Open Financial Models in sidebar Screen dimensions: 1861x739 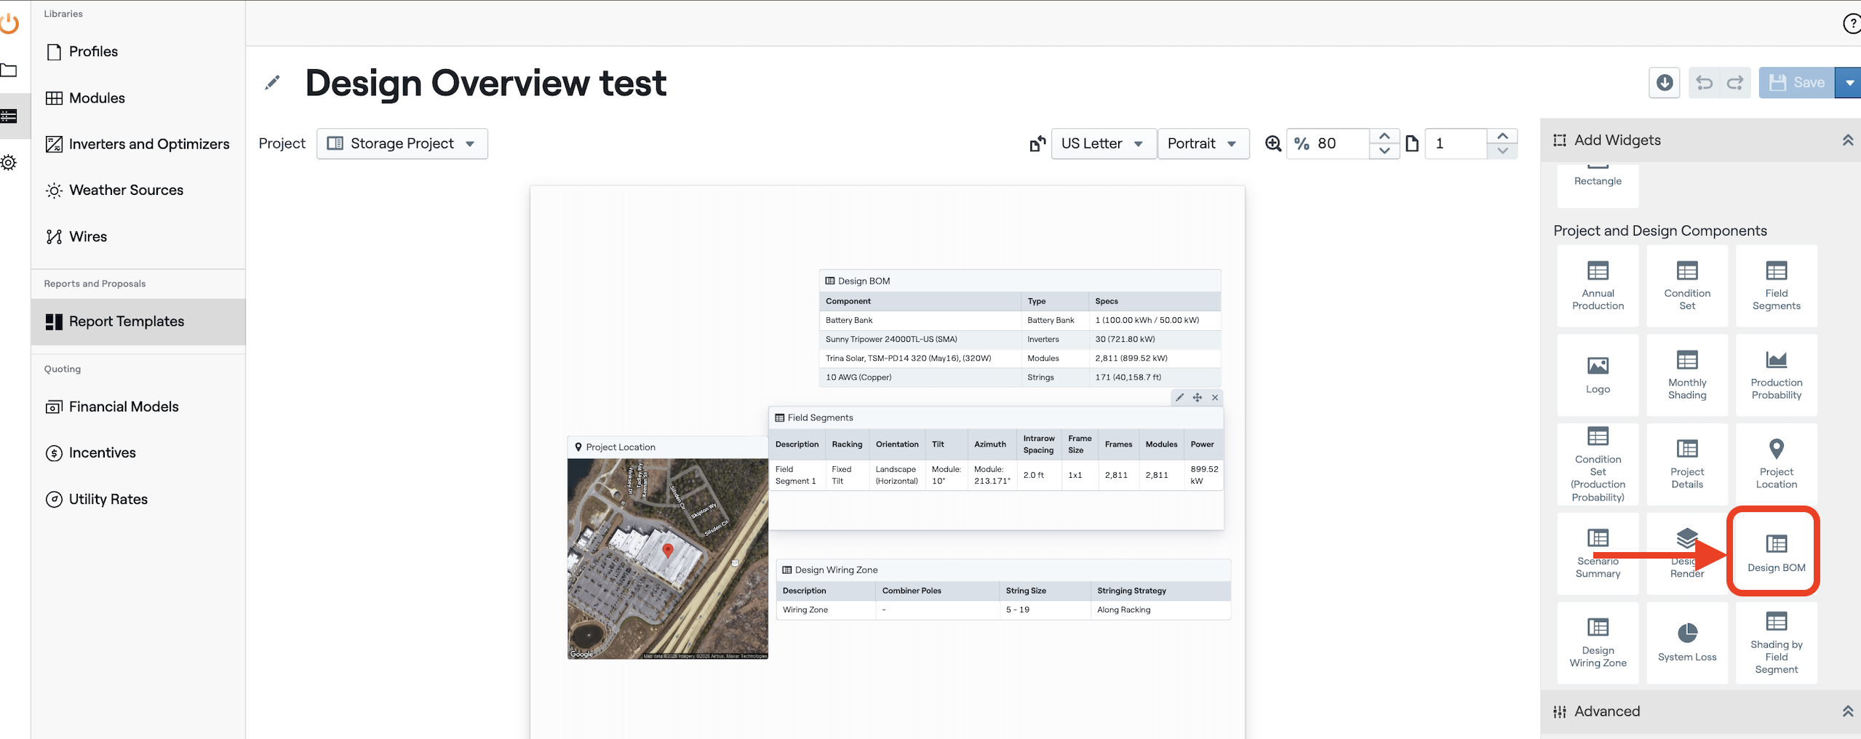pyautogui.click(x=124, y=407)
